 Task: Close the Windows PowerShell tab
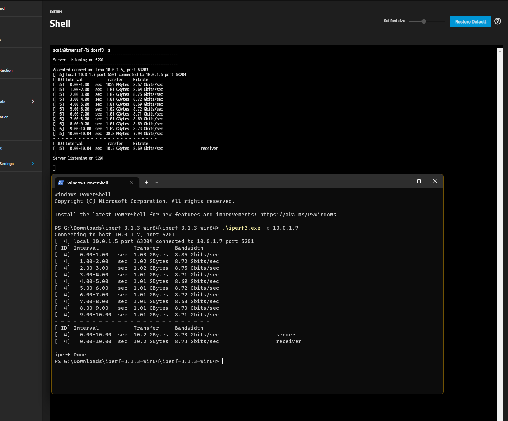[132, 183]
